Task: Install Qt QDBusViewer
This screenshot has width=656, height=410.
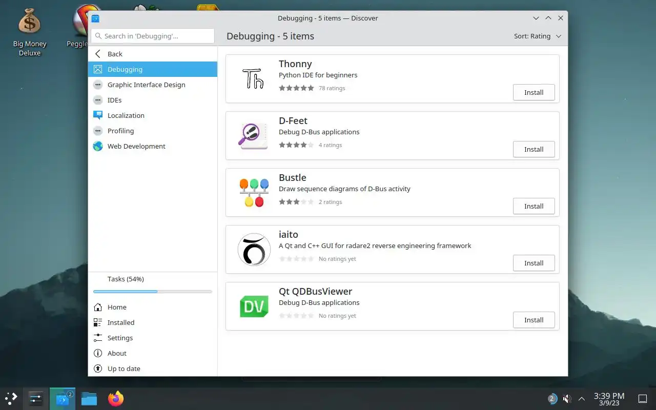Action: tap(534, 320)
